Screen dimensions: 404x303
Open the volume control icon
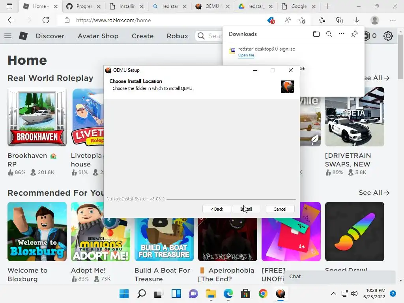pyautogui.click(x=354, y=294)
